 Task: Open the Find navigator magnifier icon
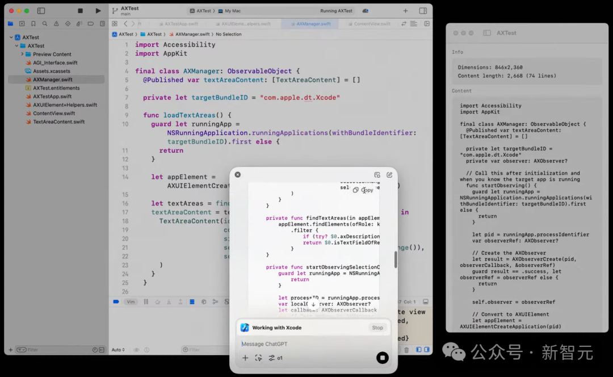45,24
